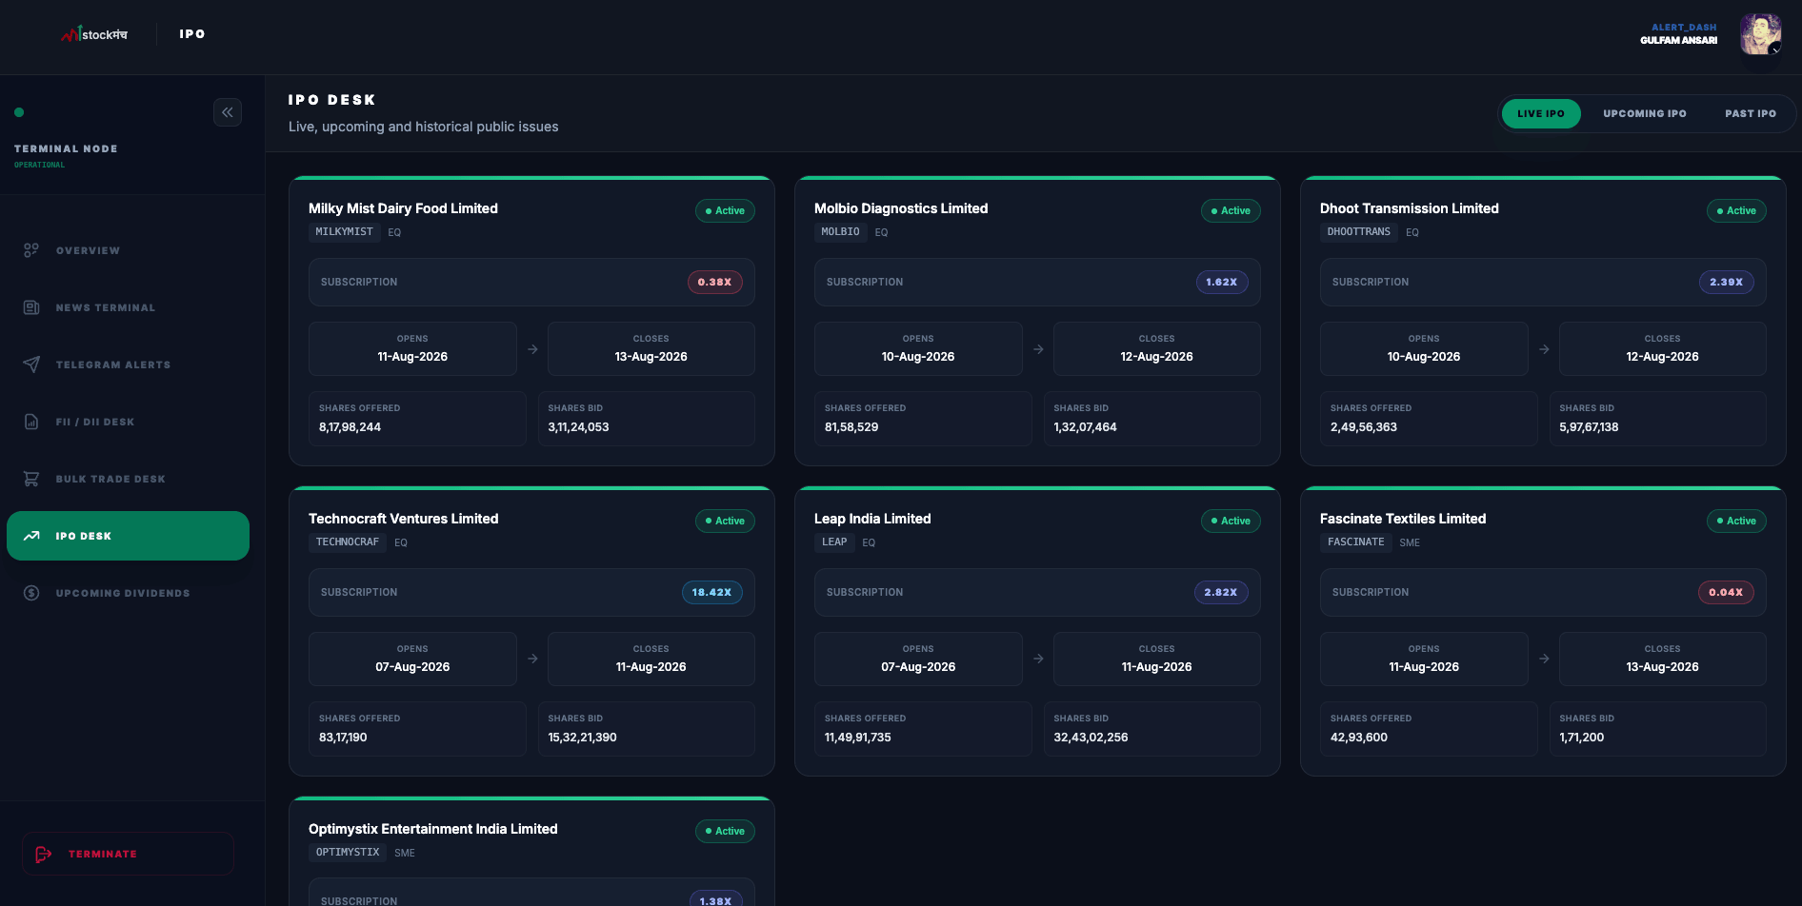Click the IPO label in the header

pos(192,34)
